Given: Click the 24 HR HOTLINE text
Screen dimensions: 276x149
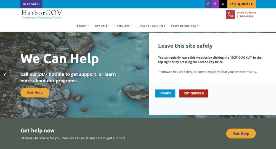Looking at the screenshot, I should pos(246,12).
